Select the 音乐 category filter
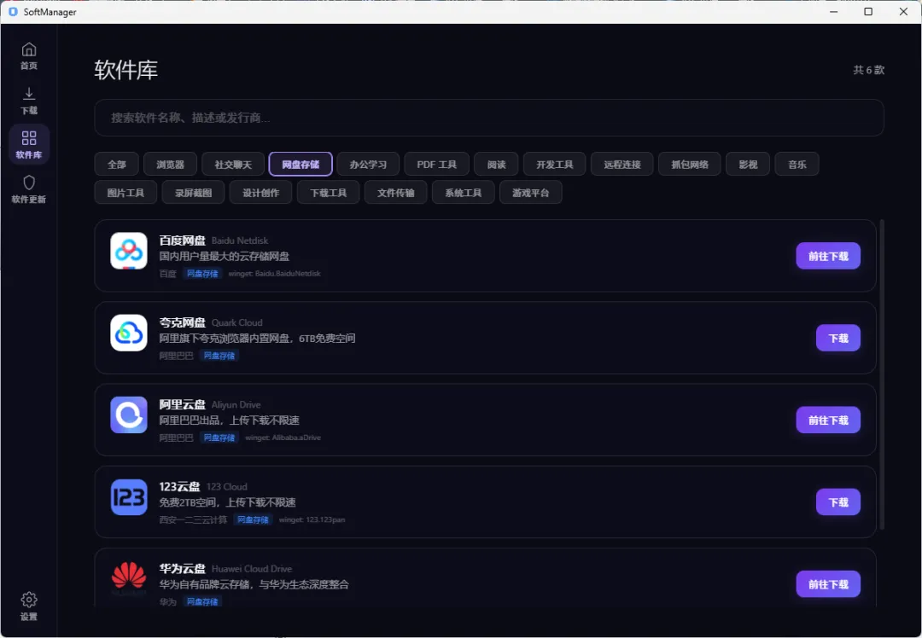 point(797,165)
